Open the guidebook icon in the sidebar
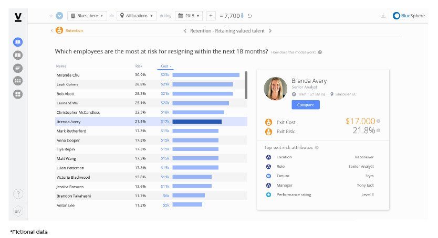438x238 pixels. (18, 42)
